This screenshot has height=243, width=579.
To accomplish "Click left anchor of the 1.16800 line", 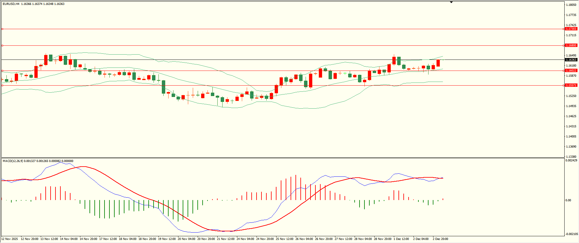I will [x=2, y=45].
